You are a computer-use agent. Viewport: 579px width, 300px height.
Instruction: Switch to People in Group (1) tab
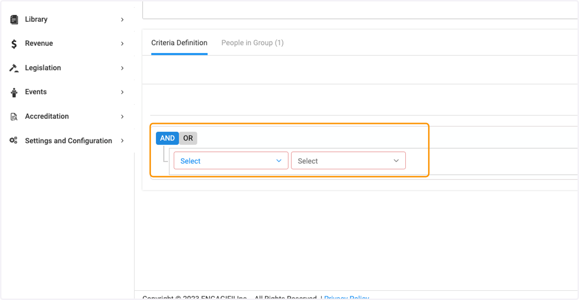[x=252, y=43]
